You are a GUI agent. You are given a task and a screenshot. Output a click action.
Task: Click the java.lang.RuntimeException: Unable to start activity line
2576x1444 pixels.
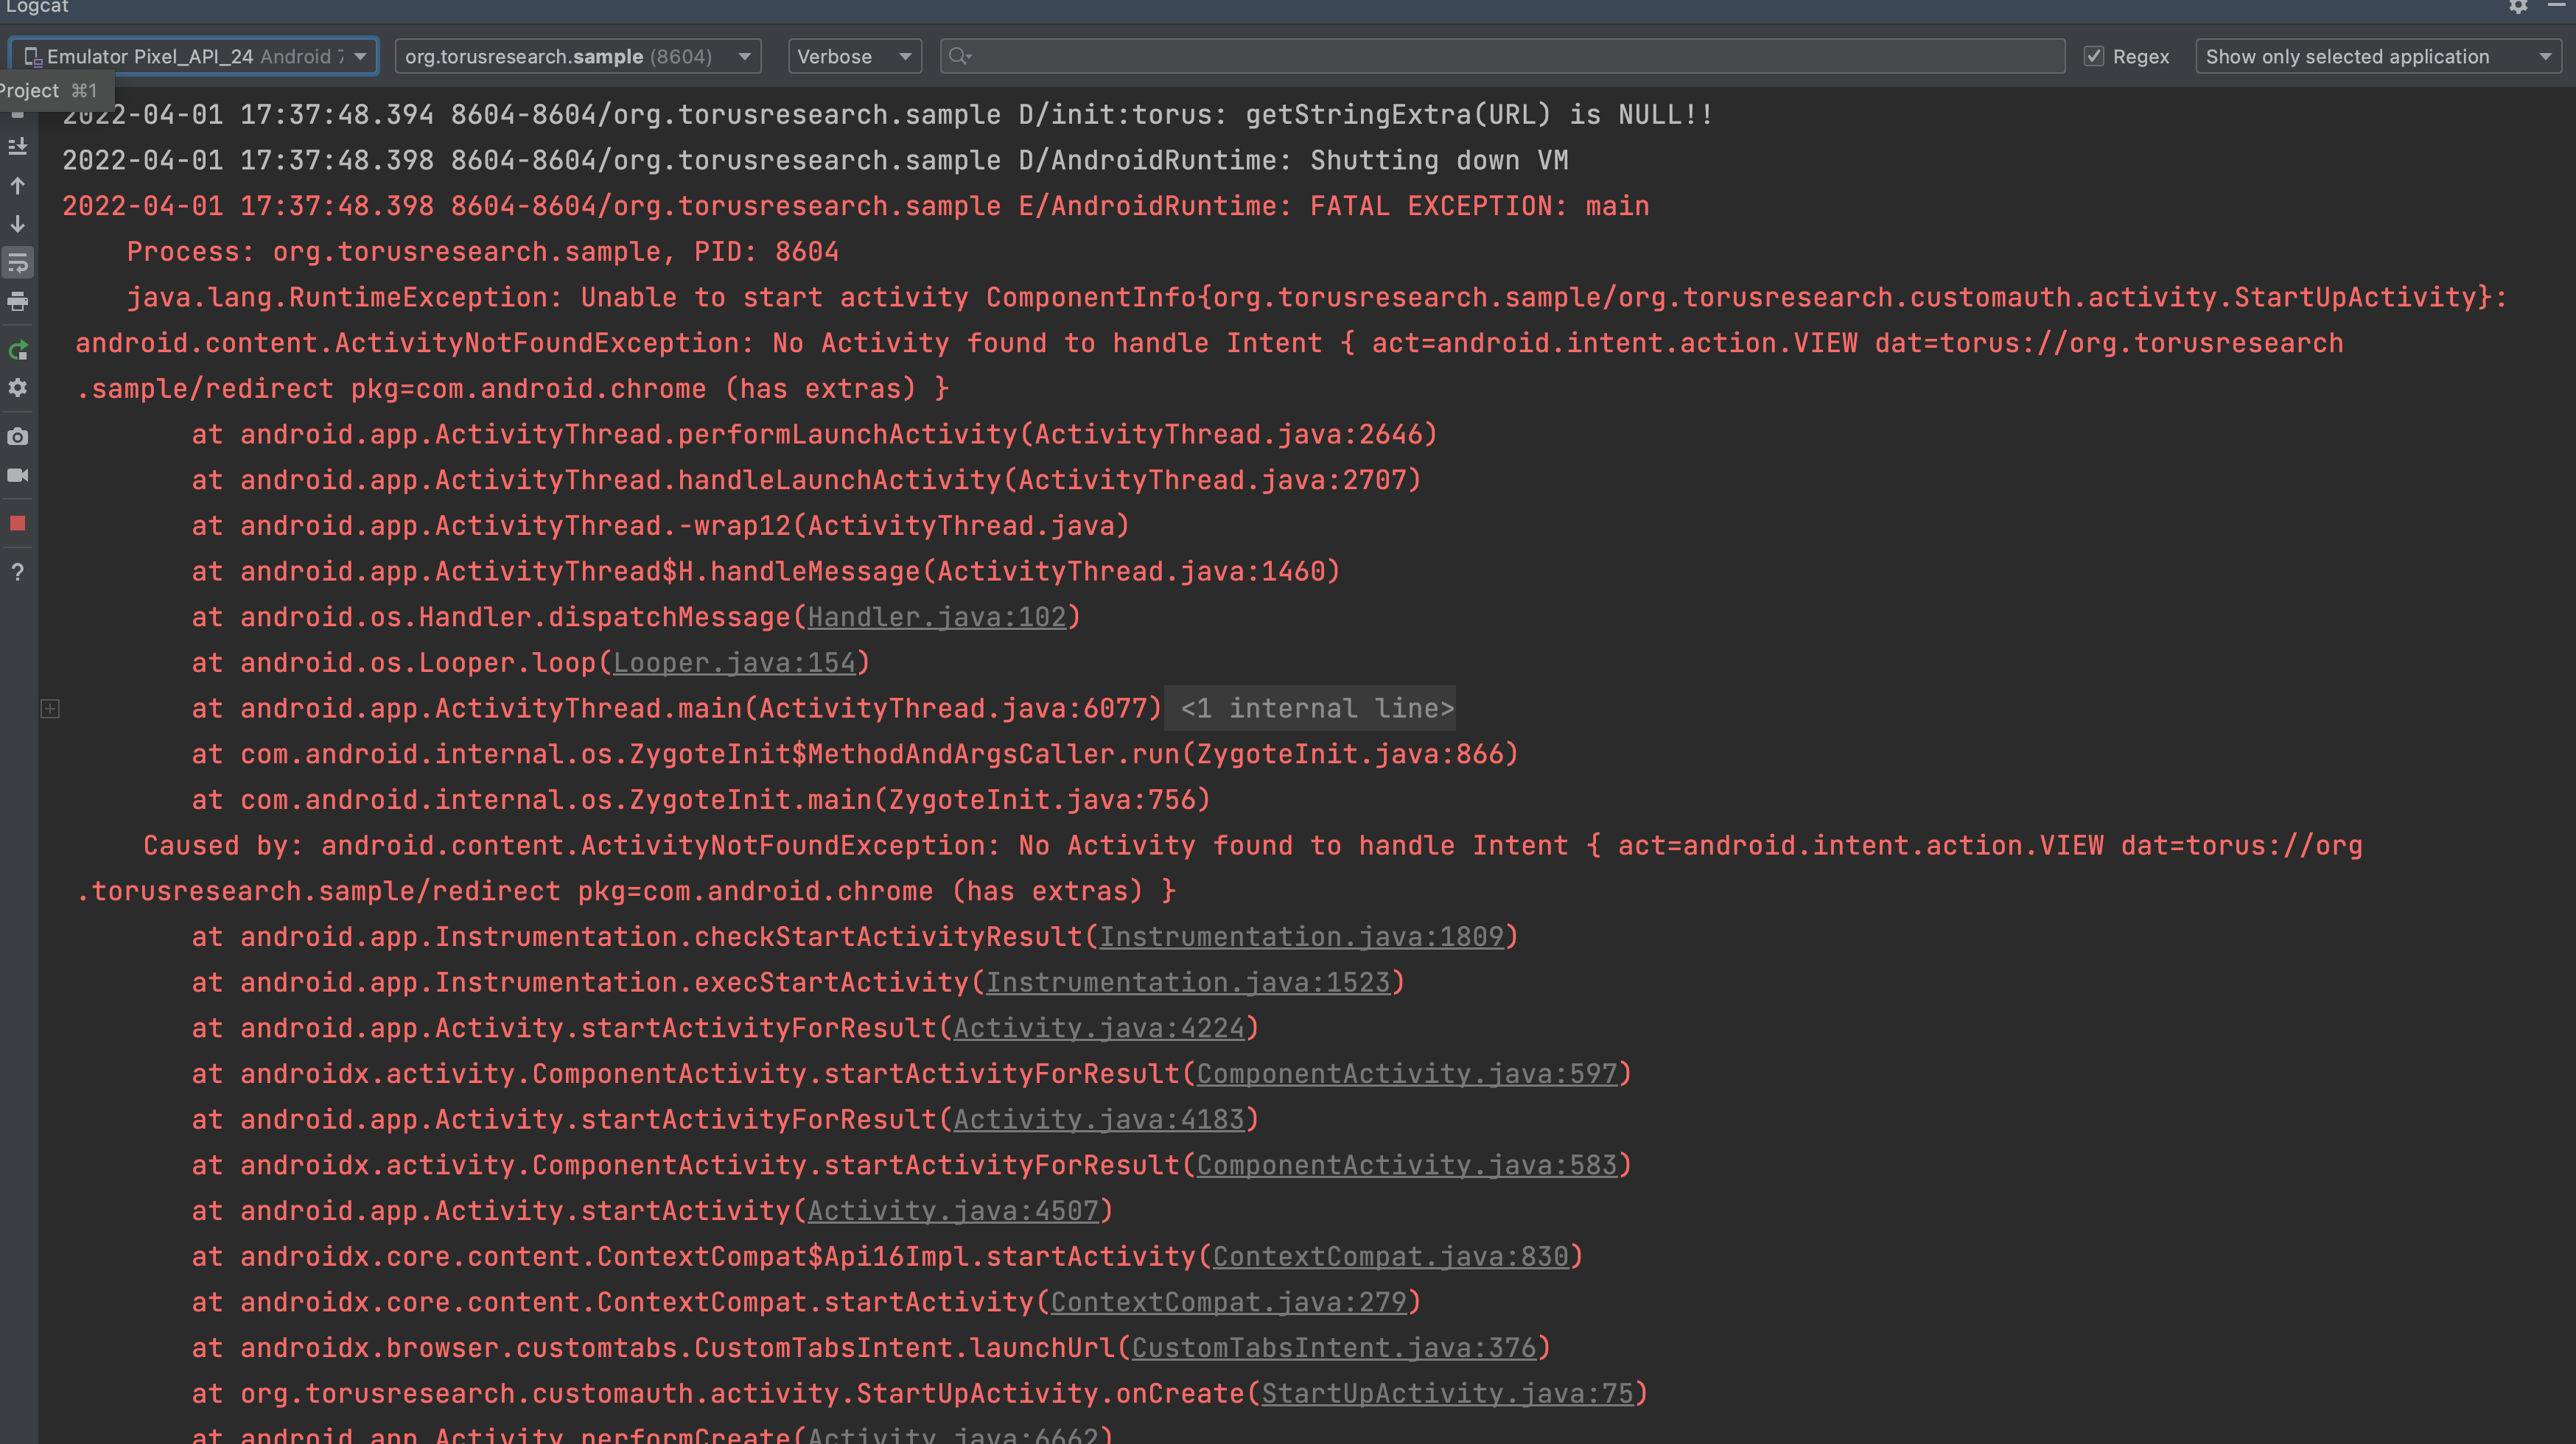coord(1318,297)
